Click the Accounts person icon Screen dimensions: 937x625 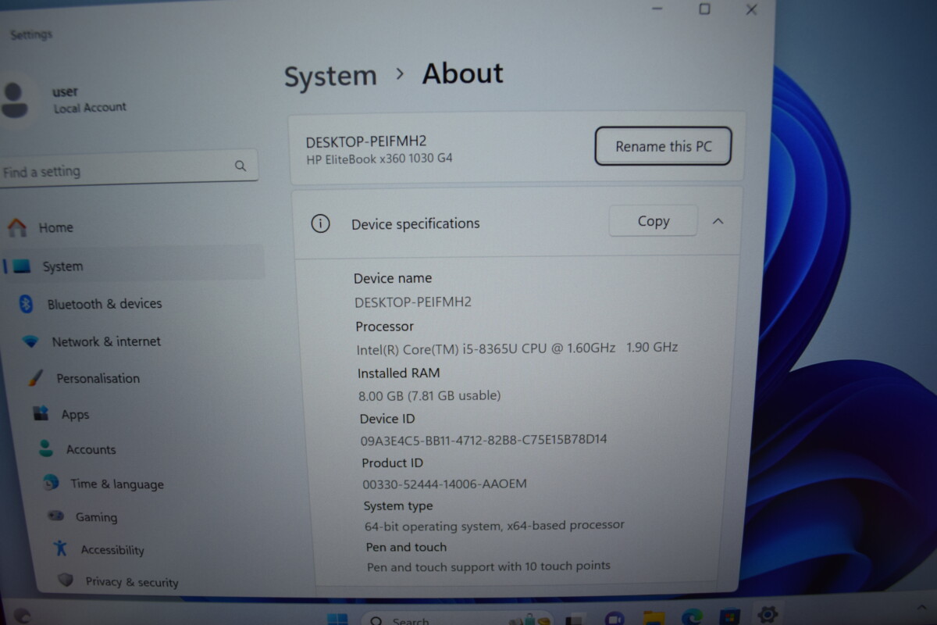[46, 448]
